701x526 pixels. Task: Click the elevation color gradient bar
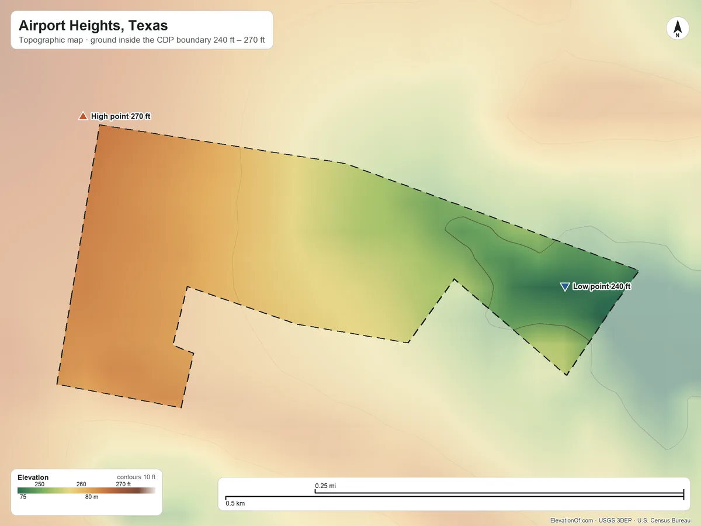coord(86,490)
